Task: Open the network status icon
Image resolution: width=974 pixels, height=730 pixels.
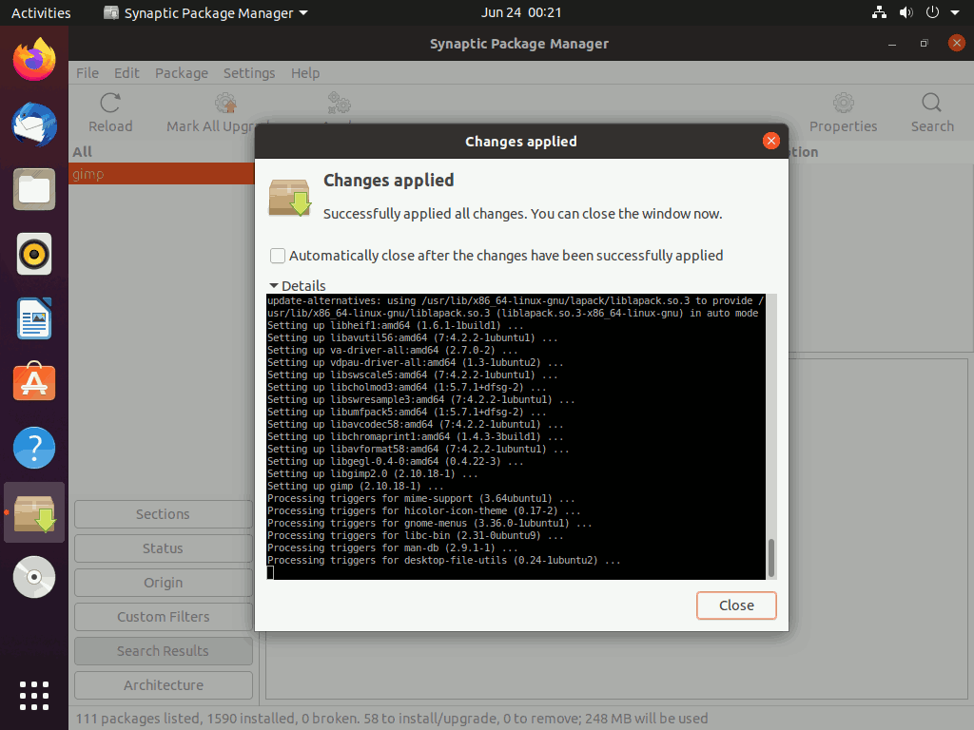Action: [879, 12]
